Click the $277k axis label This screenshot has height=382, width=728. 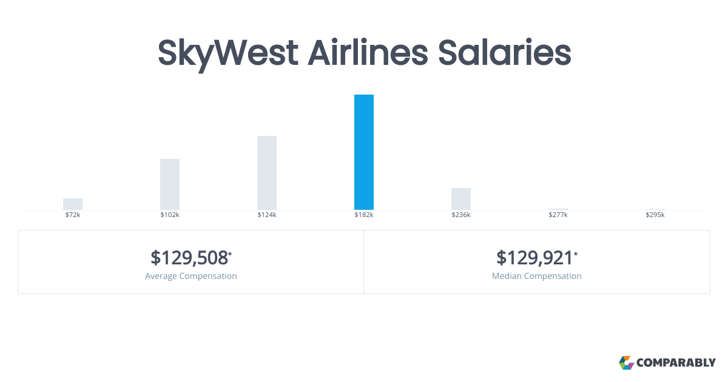coord(558,215)
